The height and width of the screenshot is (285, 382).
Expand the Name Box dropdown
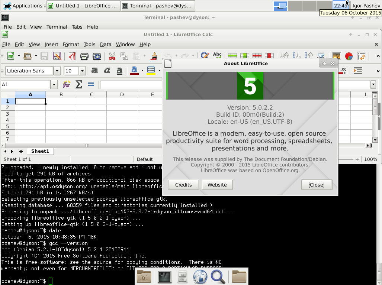click(x=54, y=85)
